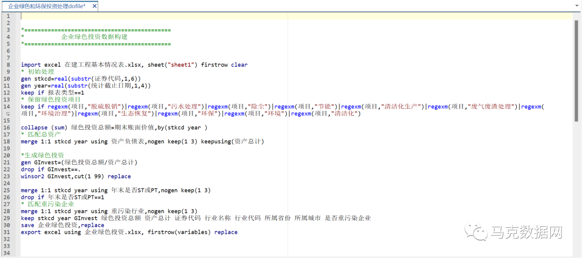The width and height of the screenshot is (582, 258).
Task: Select the 企业绿色和环保投资处理dofile tab
Action: pyautogui.click(x=46, y=6)
